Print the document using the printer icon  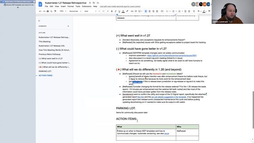[x=48, y=11]
